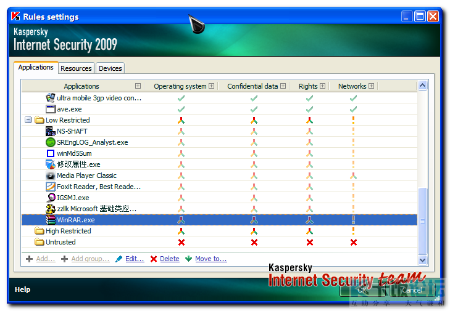Viewport: 450px width, 311px height.
Task: Click Untrusted Networks red X status
Action: click(354, 242)
